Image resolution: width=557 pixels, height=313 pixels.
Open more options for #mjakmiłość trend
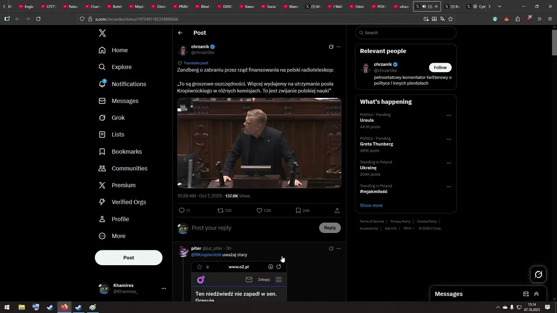449,187
